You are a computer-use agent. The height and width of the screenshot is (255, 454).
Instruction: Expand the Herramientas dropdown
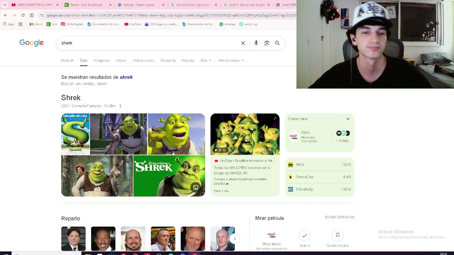(x=231, y=60)
